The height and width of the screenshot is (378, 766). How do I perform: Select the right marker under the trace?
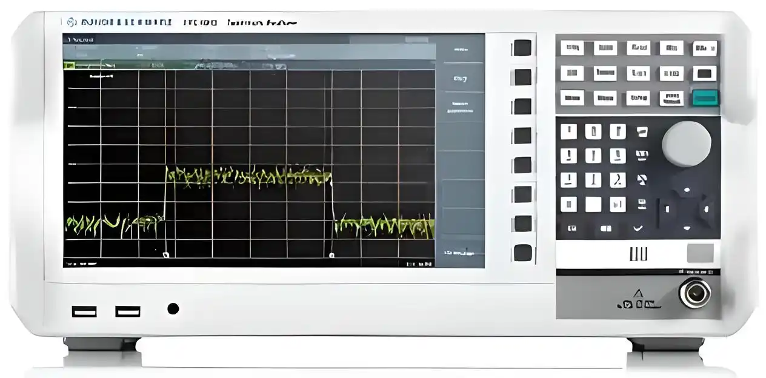pyautogui.click(x=331, y=255)
